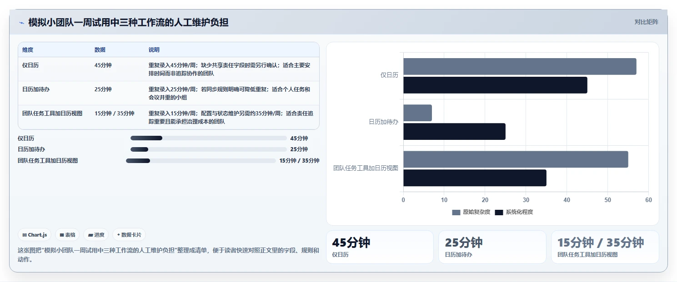
Task: Toggle 原始复杂度 legend swatch in chart
Action: coord(456,212)
